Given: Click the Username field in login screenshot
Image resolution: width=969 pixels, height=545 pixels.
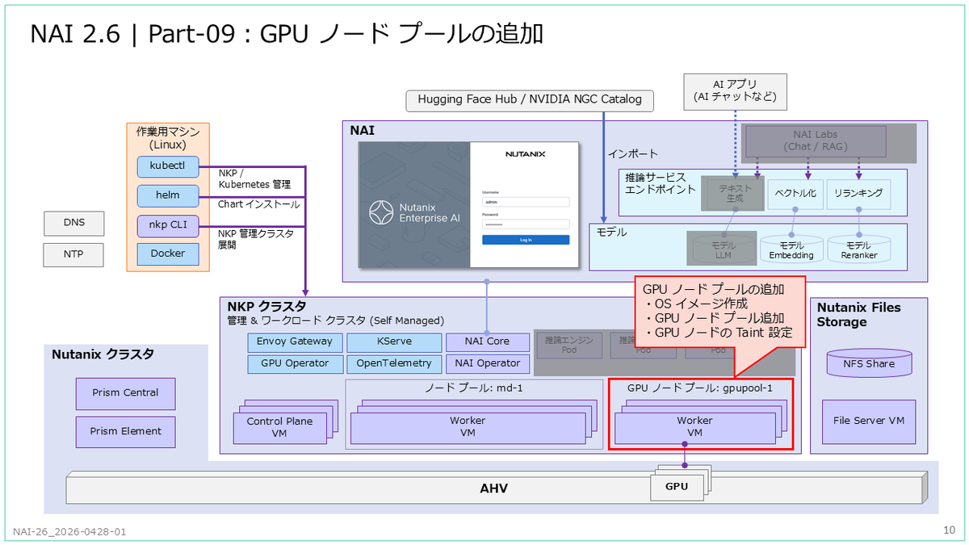Looking at the screenshot, I should click(x=526, y=202).
